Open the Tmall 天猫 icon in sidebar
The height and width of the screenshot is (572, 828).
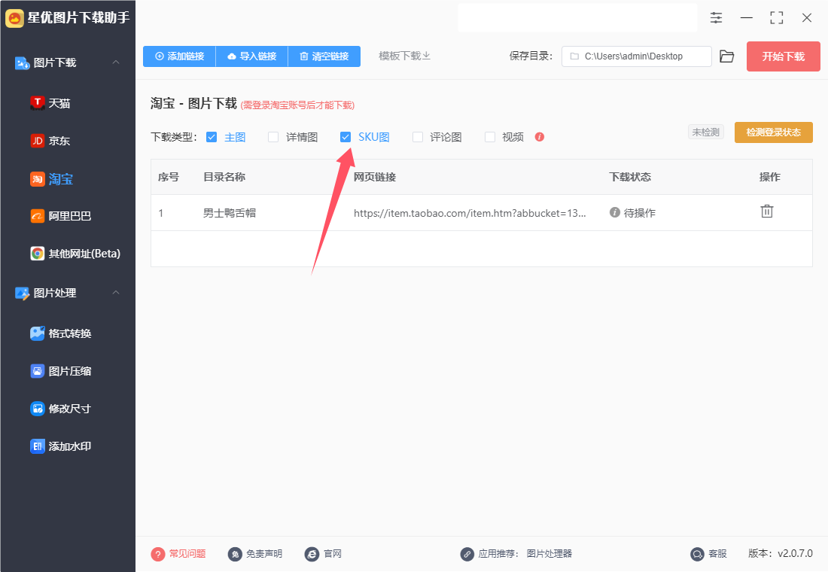coord(37,103)
